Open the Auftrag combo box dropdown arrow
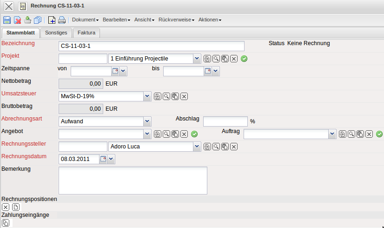The image size is (384, 228). (332, 134)
